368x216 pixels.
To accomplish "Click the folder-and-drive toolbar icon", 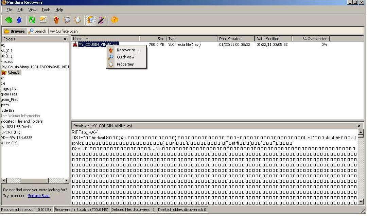I will click(x=43, y=20).
